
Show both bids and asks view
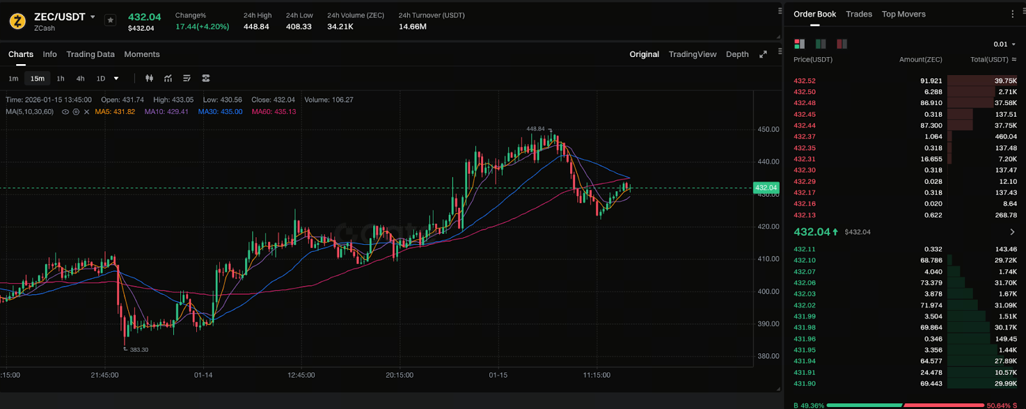click(799, 44)
